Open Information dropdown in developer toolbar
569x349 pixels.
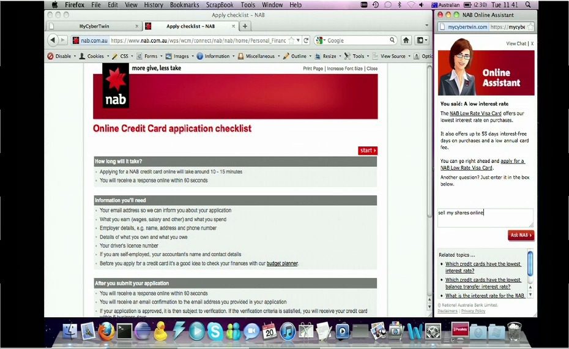(215, 56)
